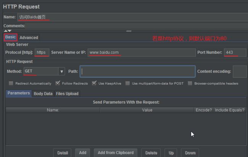Click the up collapse arrow under Comments

[6, 31]
